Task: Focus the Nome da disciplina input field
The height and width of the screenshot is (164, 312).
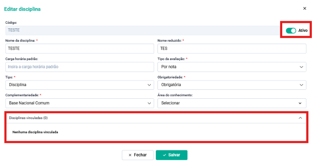Action: (80, 49)
